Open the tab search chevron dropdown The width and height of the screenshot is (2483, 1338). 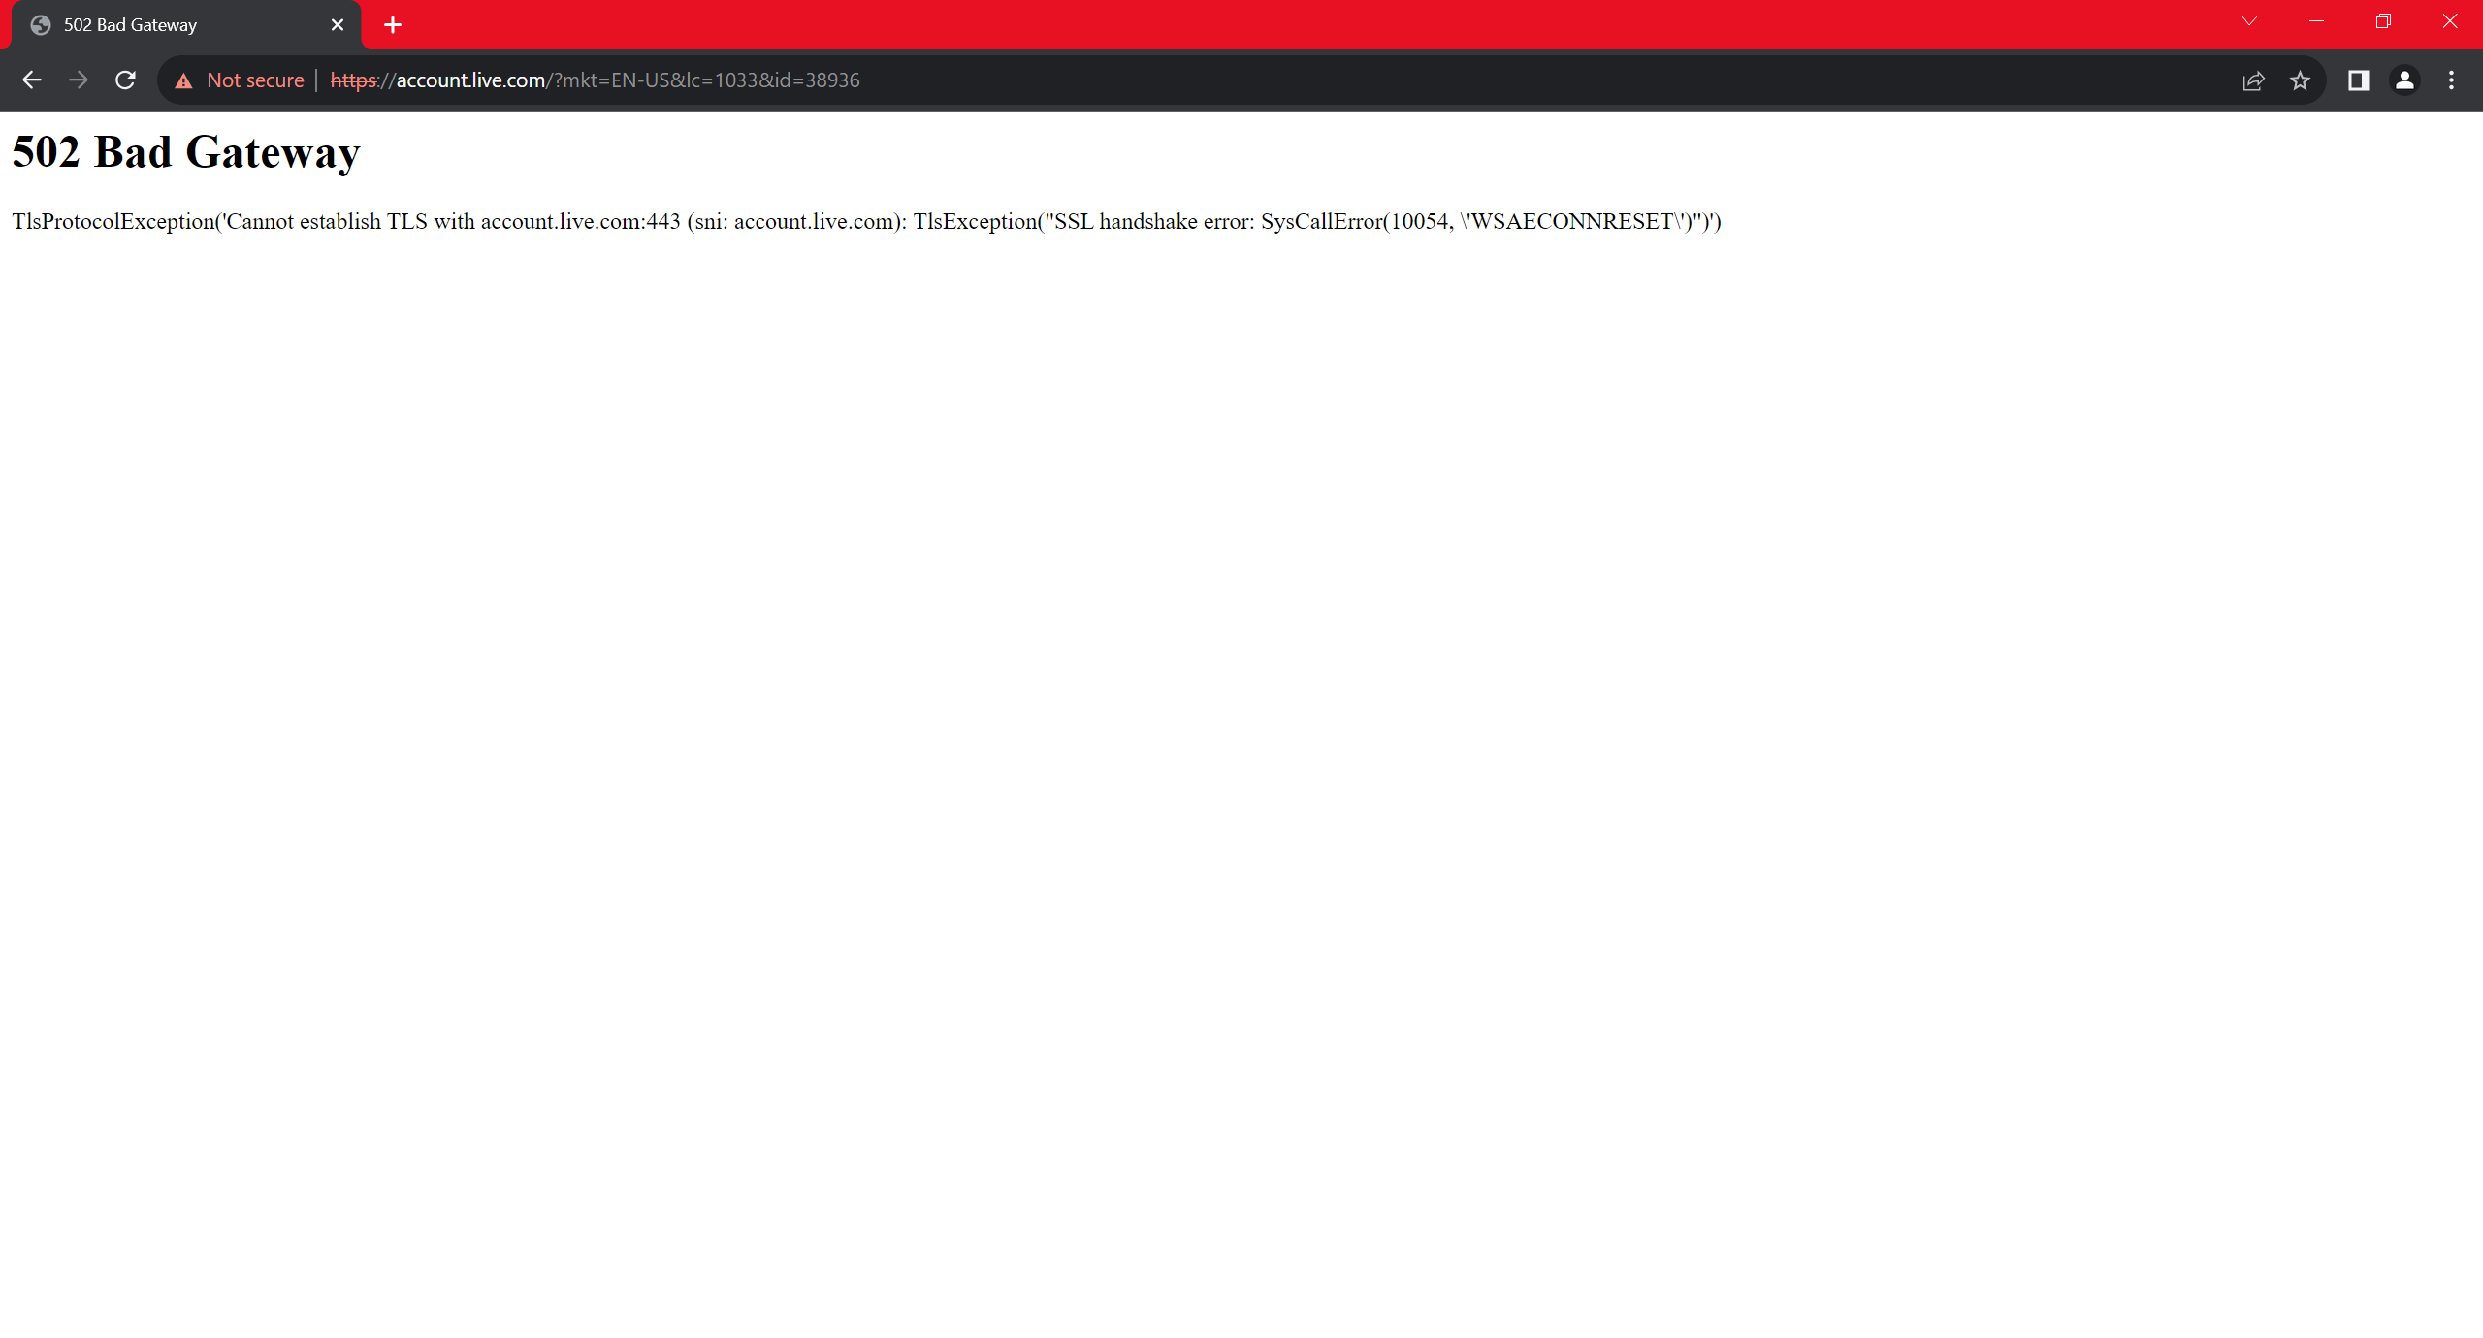point(2248,21)
